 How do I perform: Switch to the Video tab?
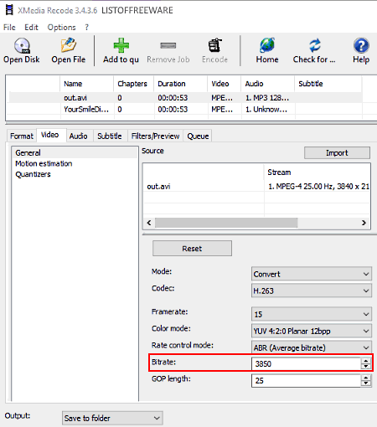pyautogui.click(x=51, y=135)
